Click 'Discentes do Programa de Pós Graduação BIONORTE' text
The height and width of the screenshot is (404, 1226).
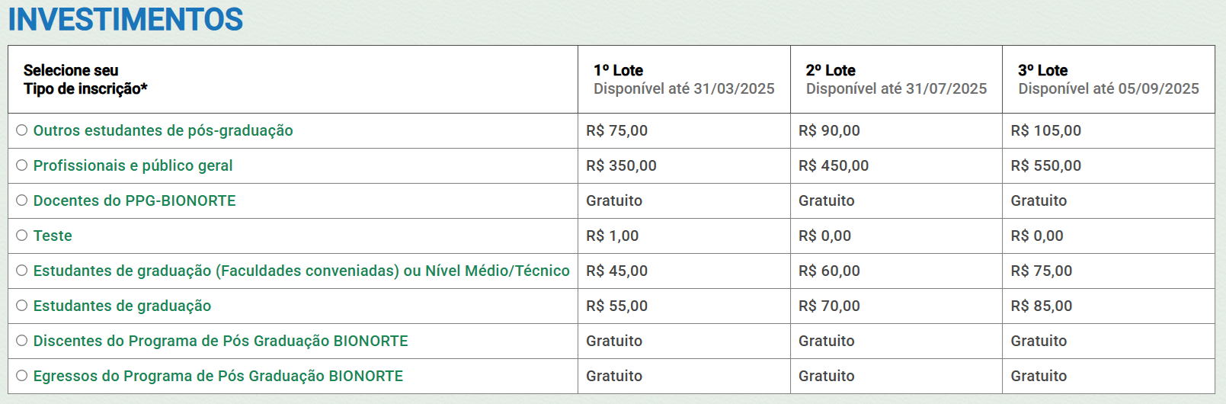point(220,341)
